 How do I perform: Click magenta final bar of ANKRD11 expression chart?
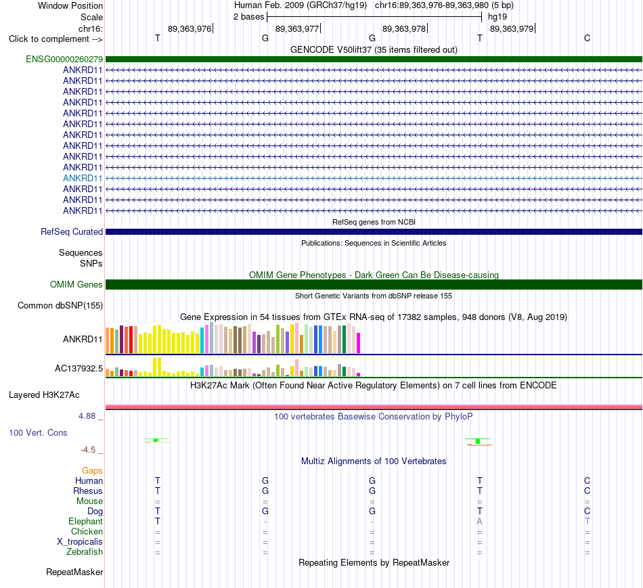359,343
